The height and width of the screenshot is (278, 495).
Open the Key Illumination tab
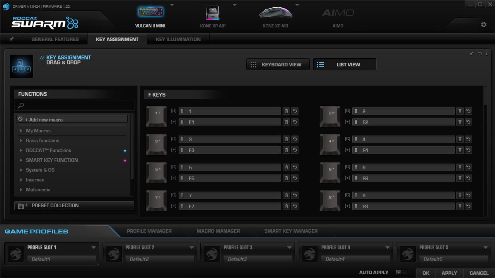tap(178, 39)
